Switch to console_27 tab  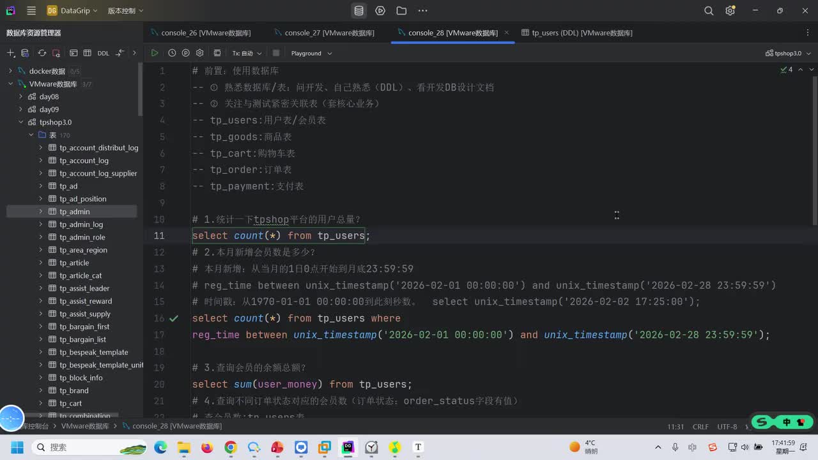pyautogui.click(x=323, y=33)
